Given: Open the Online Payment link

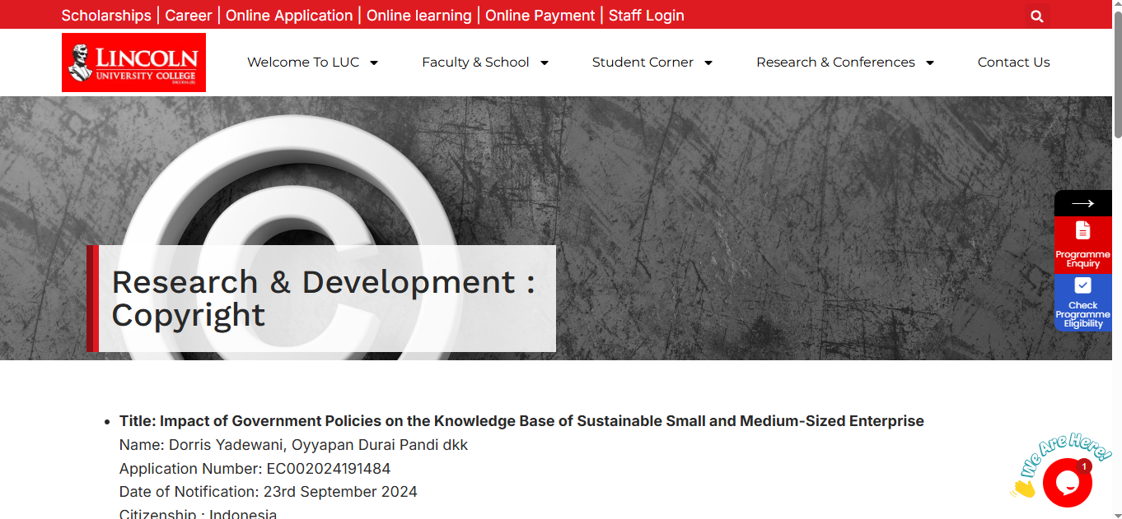Looking at the screenshot, I should (540, 16).
